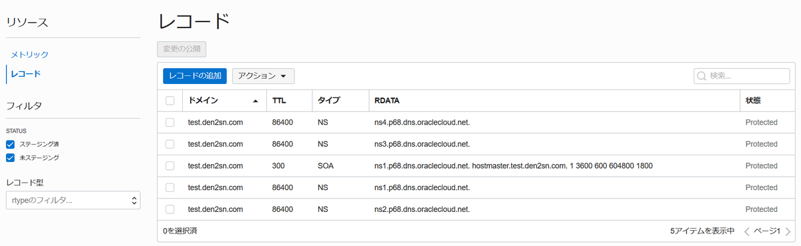Select the ns4.p68.dns.oraclecloud.net. RDATA cell

point(422,123)
